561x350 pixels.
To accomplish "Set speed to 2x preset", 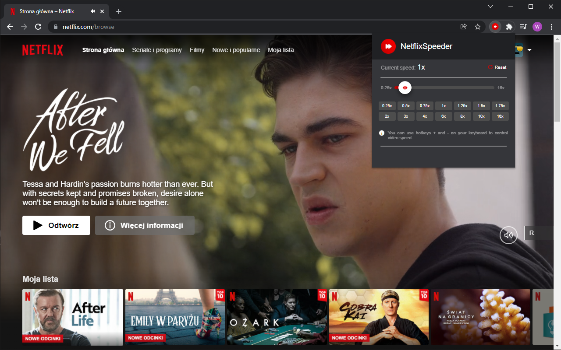I will (387, 116).
